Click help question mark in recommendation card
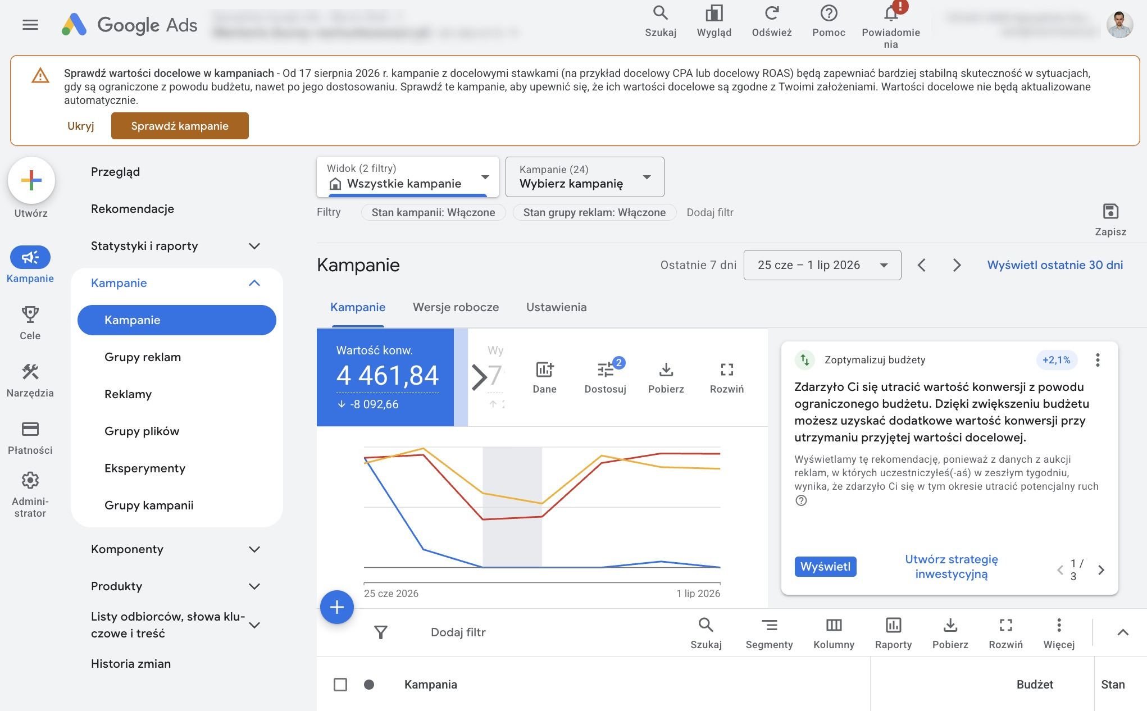1147x711 pixels. click(801, 500)
